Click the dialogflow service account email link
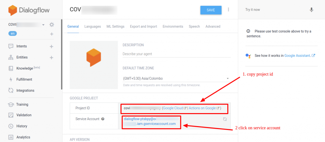This screenshot has width=325, height=142. (x=151, y=121)
